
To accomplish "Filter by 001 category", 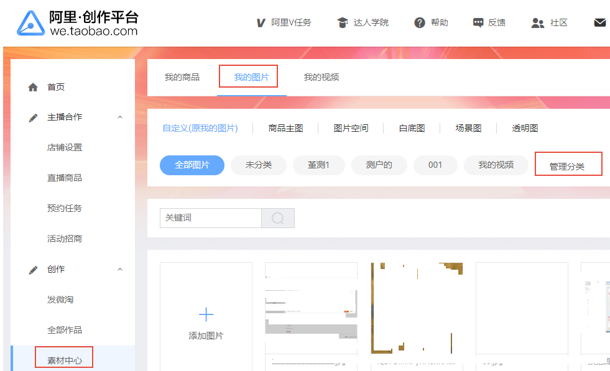I will (x=435, y=165).
